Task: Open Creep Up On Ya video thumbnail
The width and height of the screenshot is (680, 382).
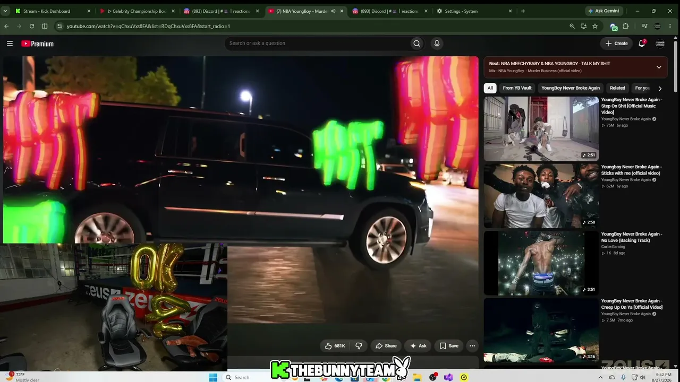Action: point(541,330)
